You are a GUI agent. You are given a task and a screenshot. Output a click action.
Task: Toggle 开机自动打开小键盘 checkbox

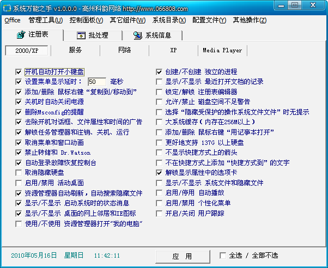pyautogui.click(x=20, y=71)
